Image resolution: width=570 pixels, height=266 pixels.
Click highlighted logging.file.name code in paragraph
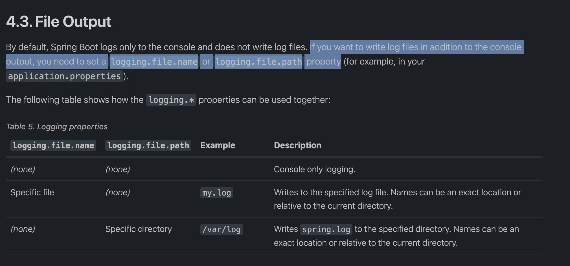click(154, 62)
